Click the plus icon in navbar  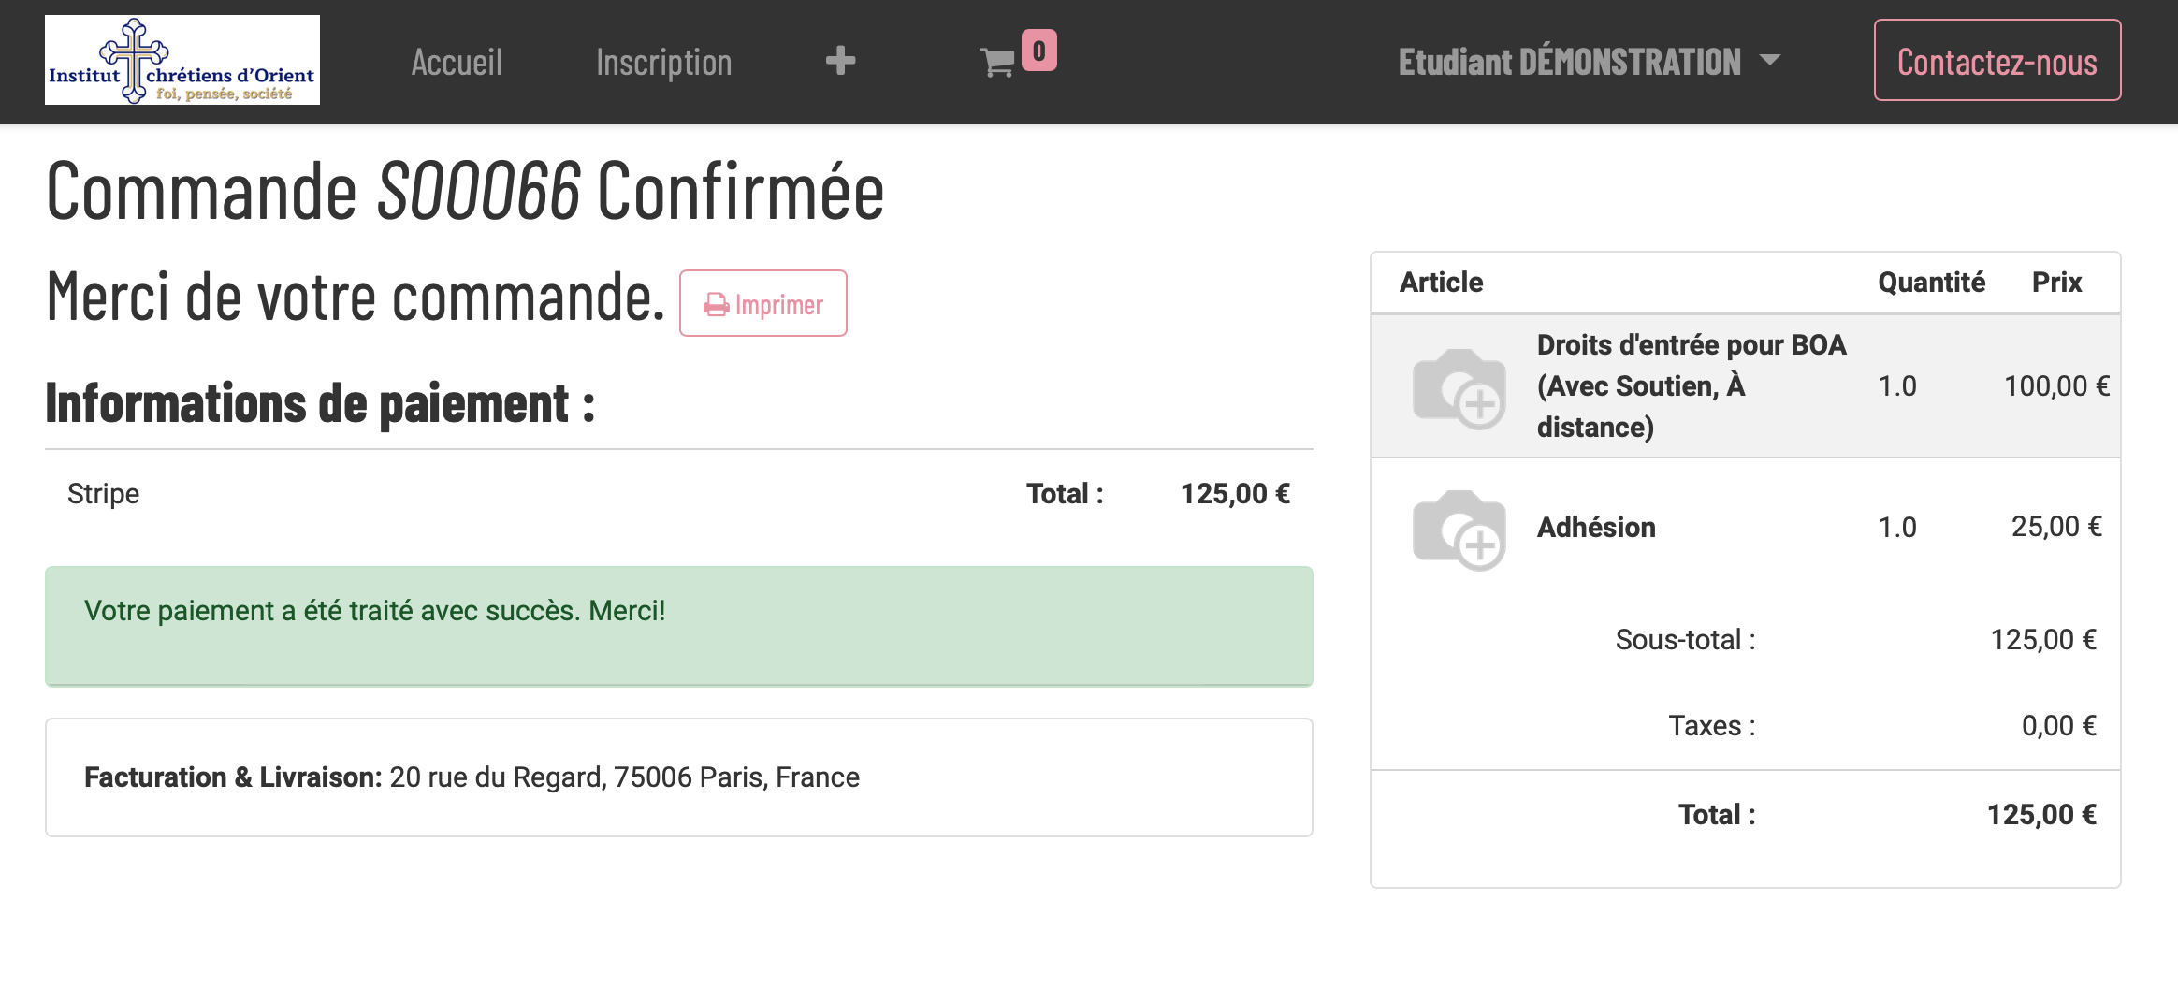pyautogui.click(x=840, y=61)
